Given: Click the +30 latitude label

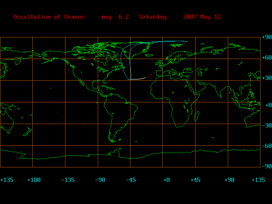Looking at the screenshot, I should (266, 78).
